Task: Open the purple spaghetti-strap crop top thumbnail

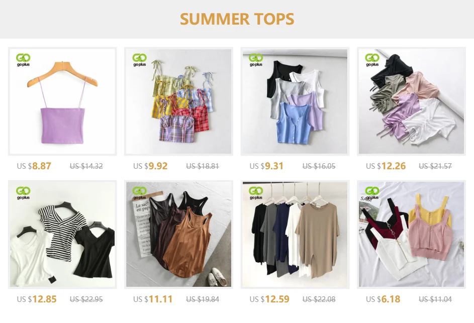Action: pyautogui.click(x=62, y=101)
